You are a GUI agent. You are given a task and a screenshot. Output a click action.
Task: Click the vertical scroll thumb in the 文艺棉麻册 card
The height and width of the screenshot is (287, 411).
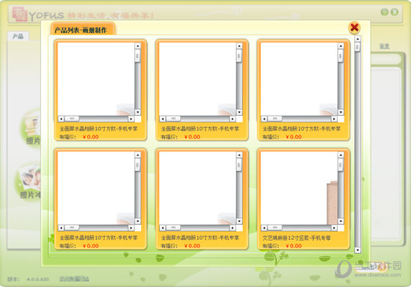tap(341, 165)
